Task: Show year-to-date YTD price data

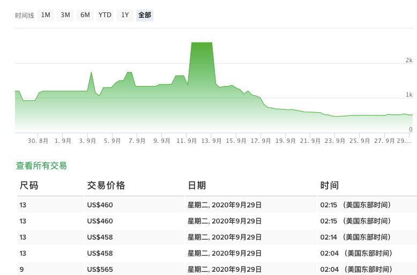Action: 105,15
